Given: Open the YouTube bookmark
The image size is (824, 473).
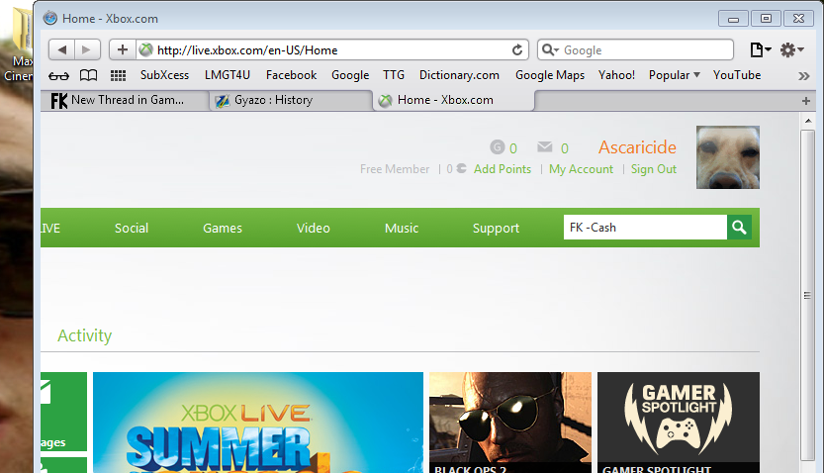Looking at the screenshot, I should click(737, 75).
